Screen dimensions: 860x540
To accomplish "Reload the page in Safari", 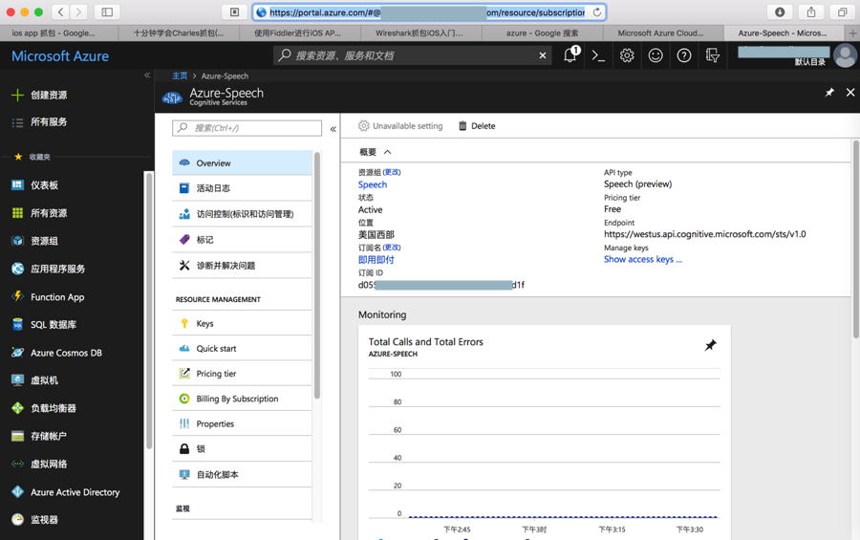I will click(597, 12).
